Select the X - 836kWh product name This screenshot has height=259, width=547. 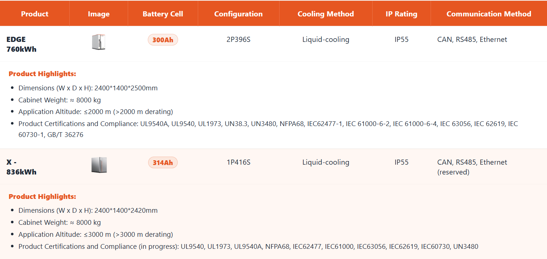(x=22, y=167)
